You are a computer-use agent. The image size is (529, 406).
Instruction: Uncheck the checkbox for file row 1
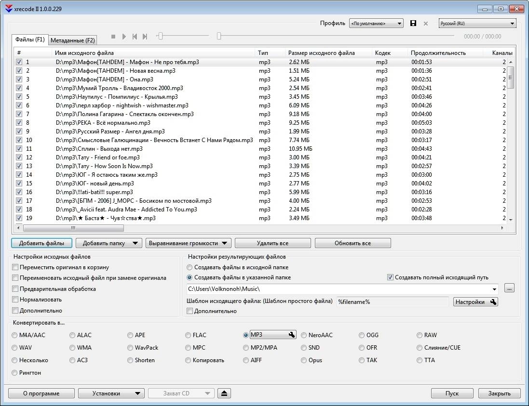[19, 62]
